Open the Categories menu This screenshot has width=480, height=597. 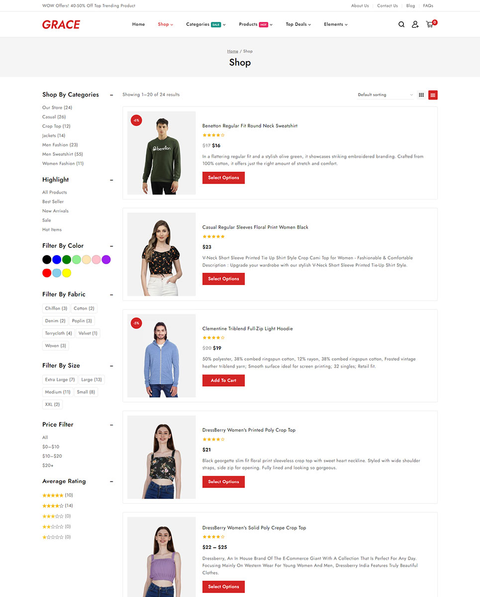[x=205, y=24]
